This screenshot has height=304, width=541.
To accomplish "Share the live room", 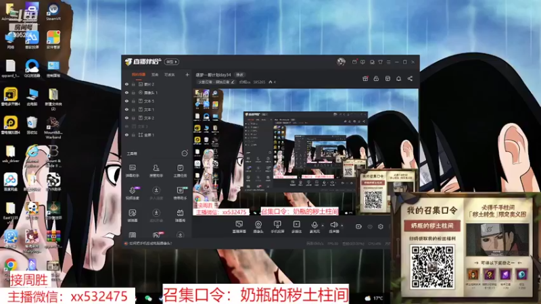I will [410, 78].
